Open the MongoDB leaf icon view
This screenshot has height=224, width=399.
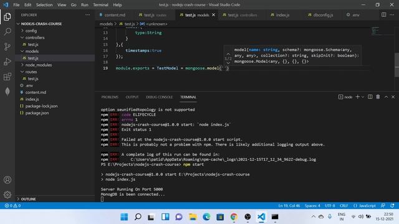(x=7, y=91)
